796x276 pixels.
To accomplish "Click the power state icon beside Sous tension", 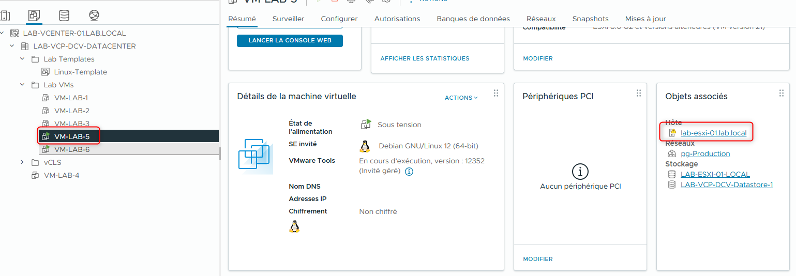I will tap(366, 125).
